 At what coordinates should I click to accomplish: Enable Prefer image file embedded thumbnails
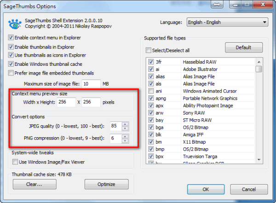tap(11, 73)
